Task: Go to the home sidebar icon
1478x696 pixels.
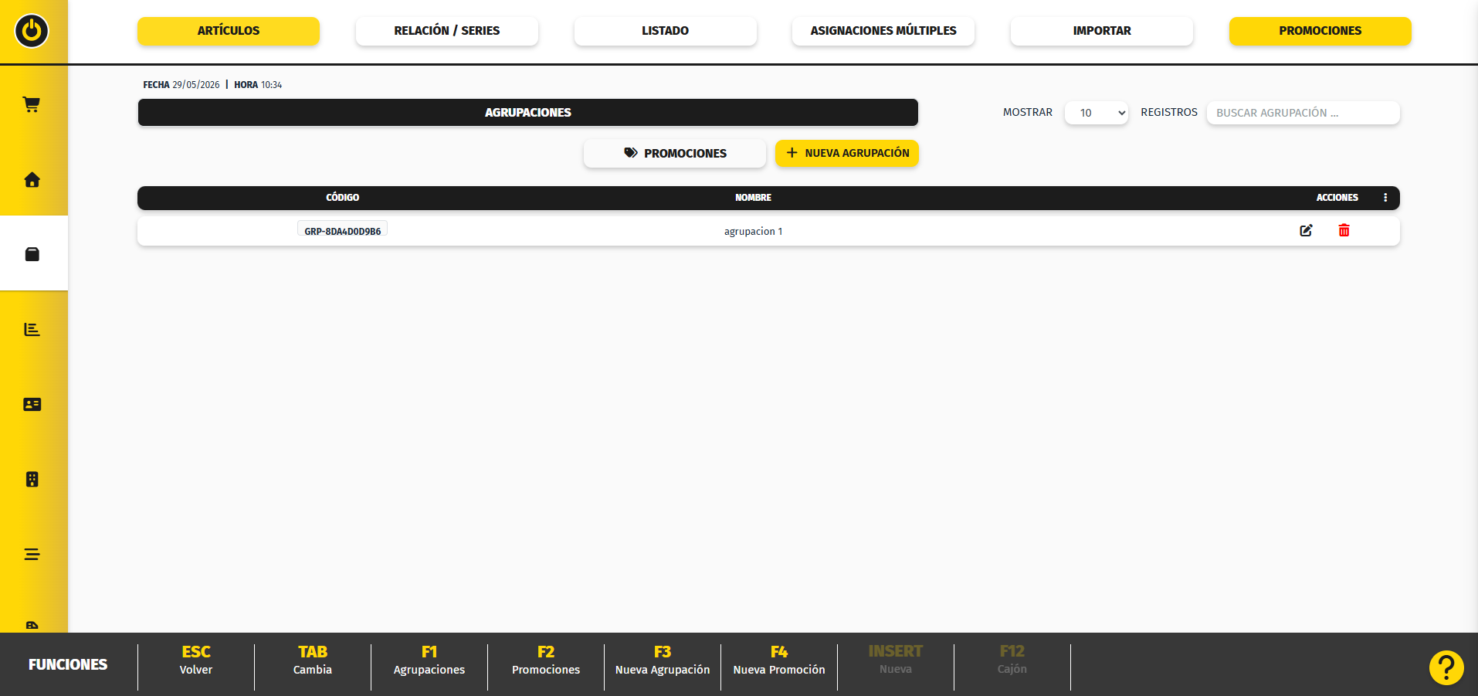Action: point(32,179)
